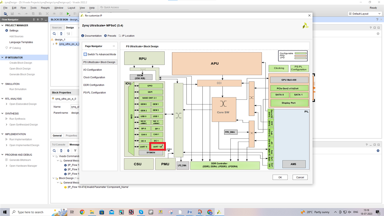Click the Clocking block in diagram
This screenshot has width=384, height=216.
[279, 68]
